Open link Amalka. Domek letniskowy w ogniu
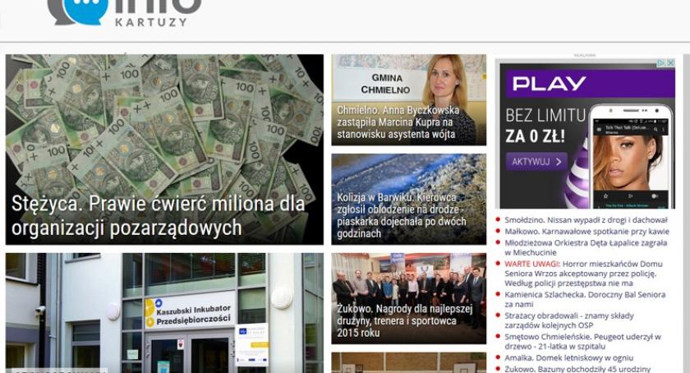 pyautogui.click(x=568, y=358)
